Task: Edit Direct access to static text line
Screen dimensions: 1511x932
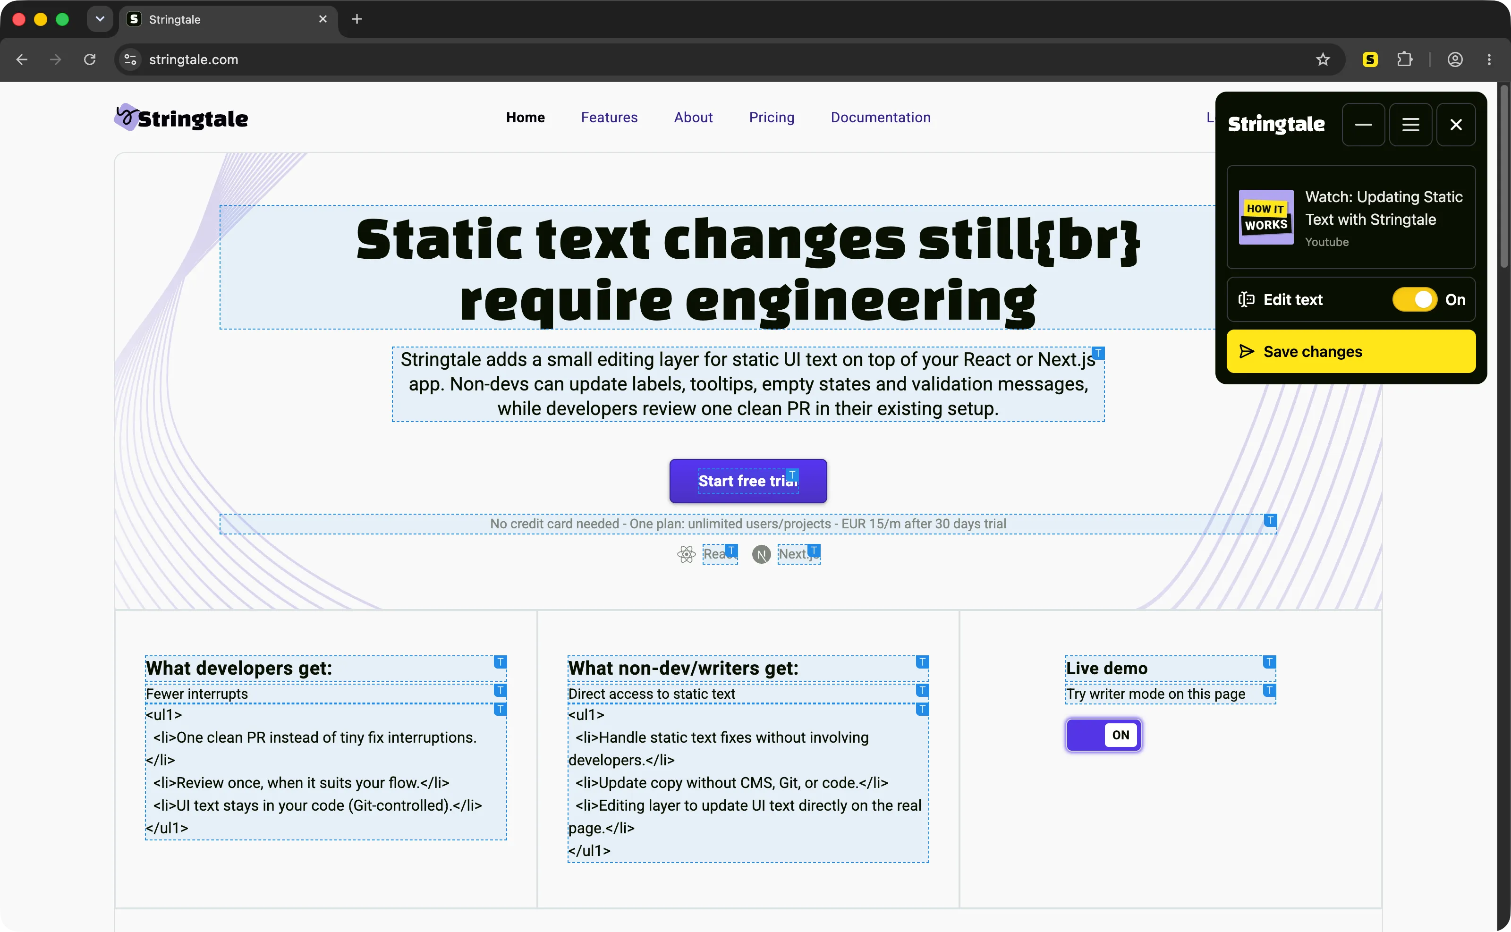Action: (748, 694)
